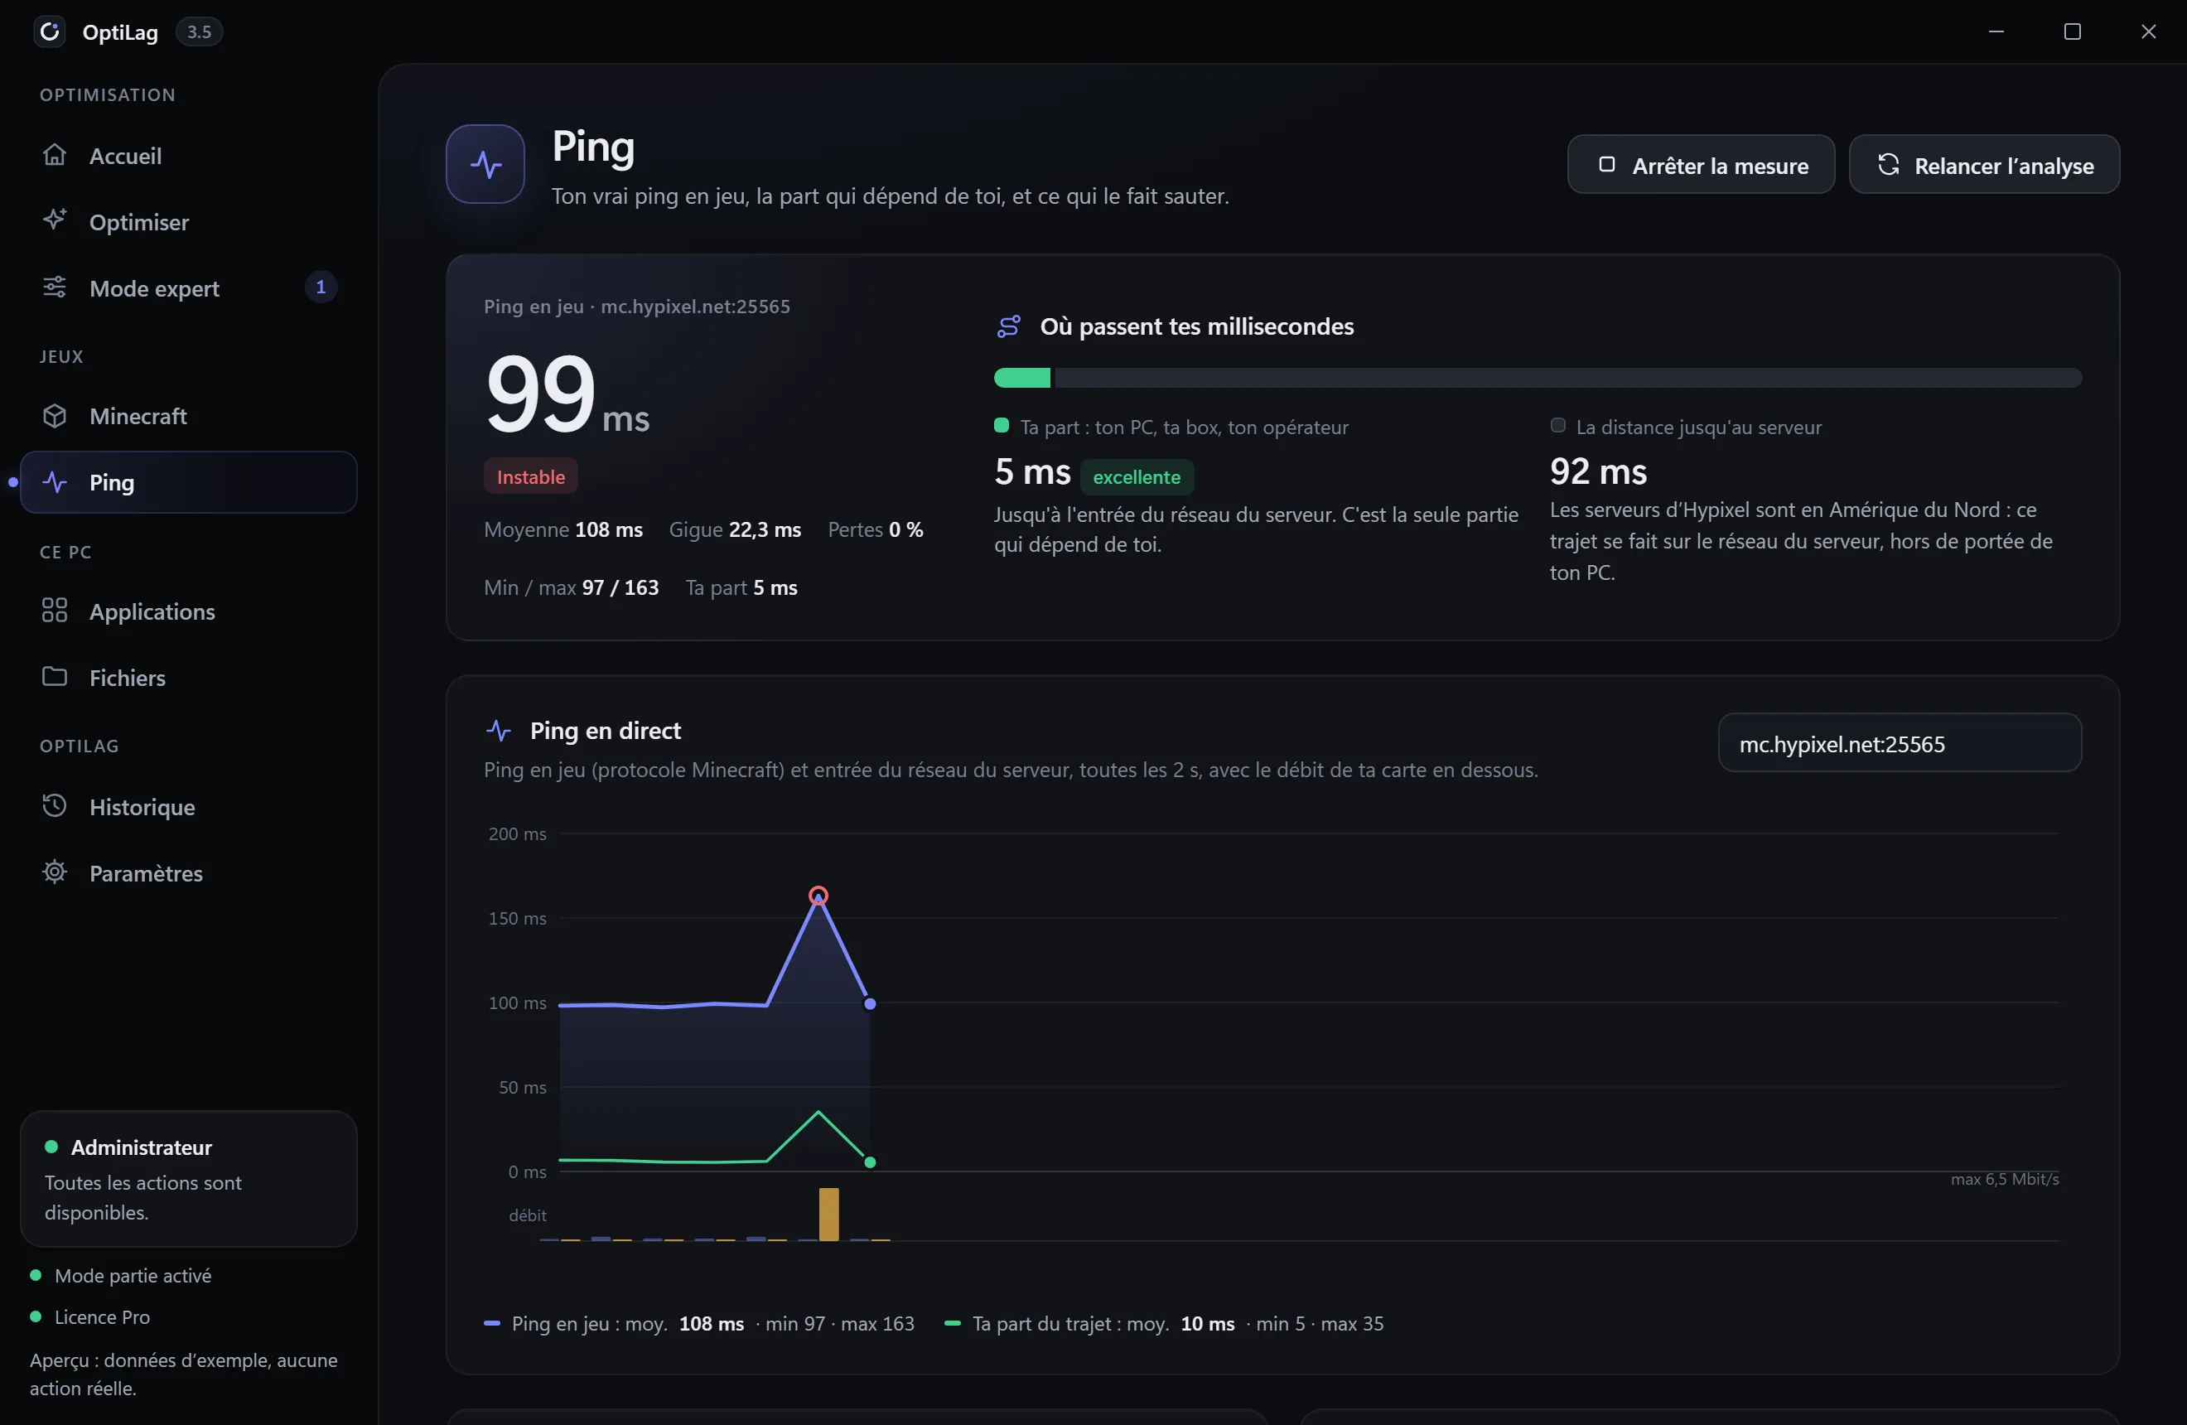Viewport: 2187px width, 1425px height.
Task: Click the green endpoint dot on Ta part line
Action: pyautogui.click(x=870, y=1162)
